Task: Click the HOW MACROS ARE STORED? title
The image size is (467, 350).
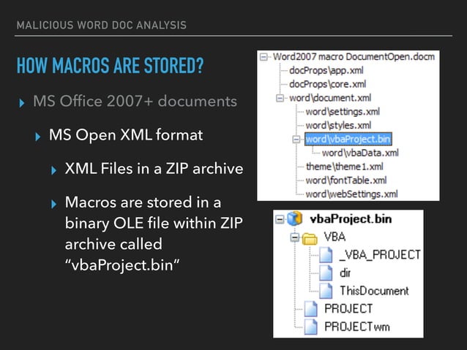Action: (111, 66)
